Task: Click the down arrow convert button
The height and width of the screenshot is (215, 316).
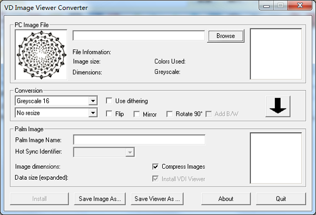Action: click(278, 106)
